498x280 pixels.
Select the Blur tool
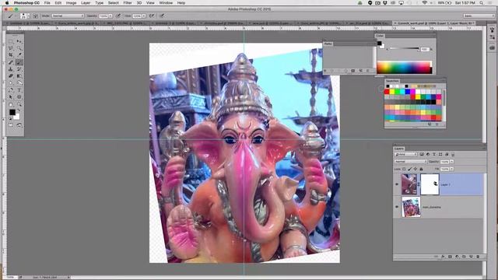coord(11,83)
